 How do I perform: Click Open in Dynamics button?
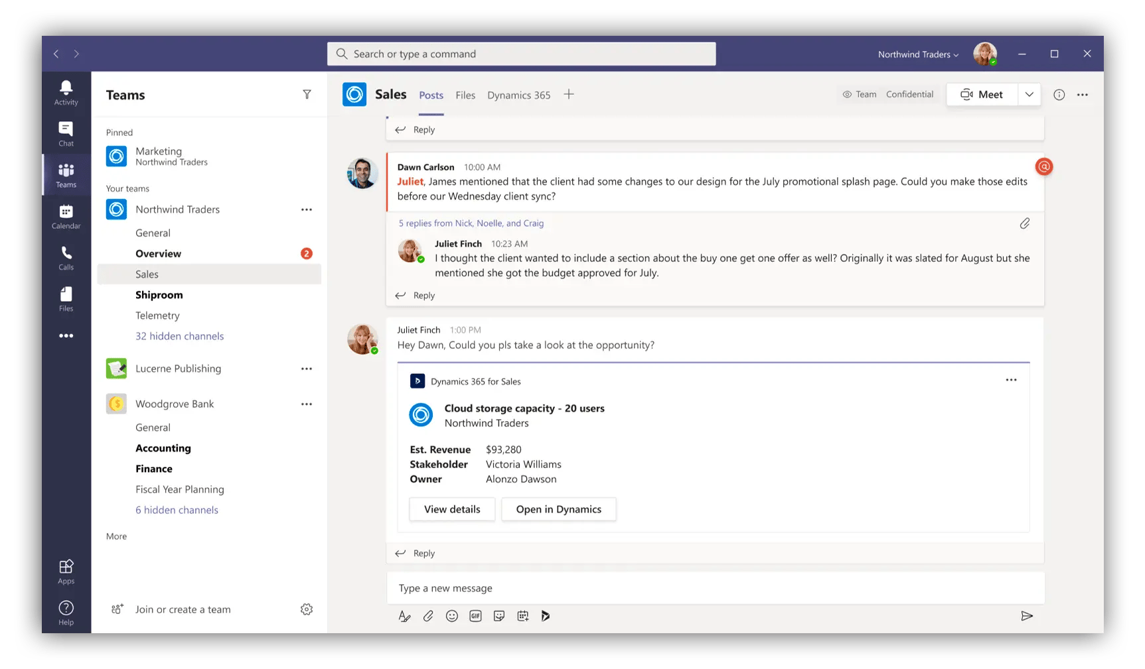(559, 509)
